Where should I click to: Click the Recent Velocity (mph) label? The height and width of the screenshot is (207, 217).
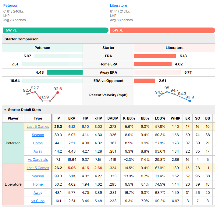(108, 95)
